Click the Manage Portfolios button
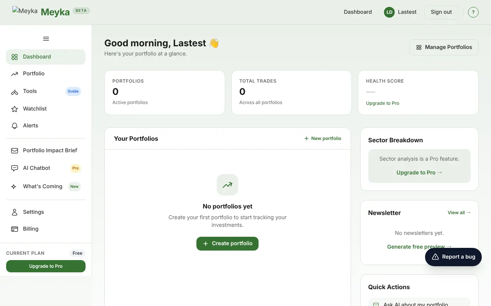491x306 pixels. click(444, 47)
